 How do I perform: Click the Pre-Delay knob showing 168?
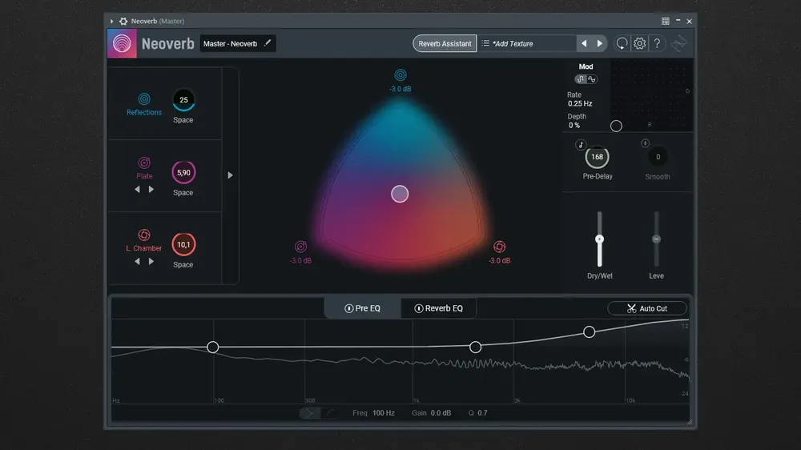click(x=598, y=157)
